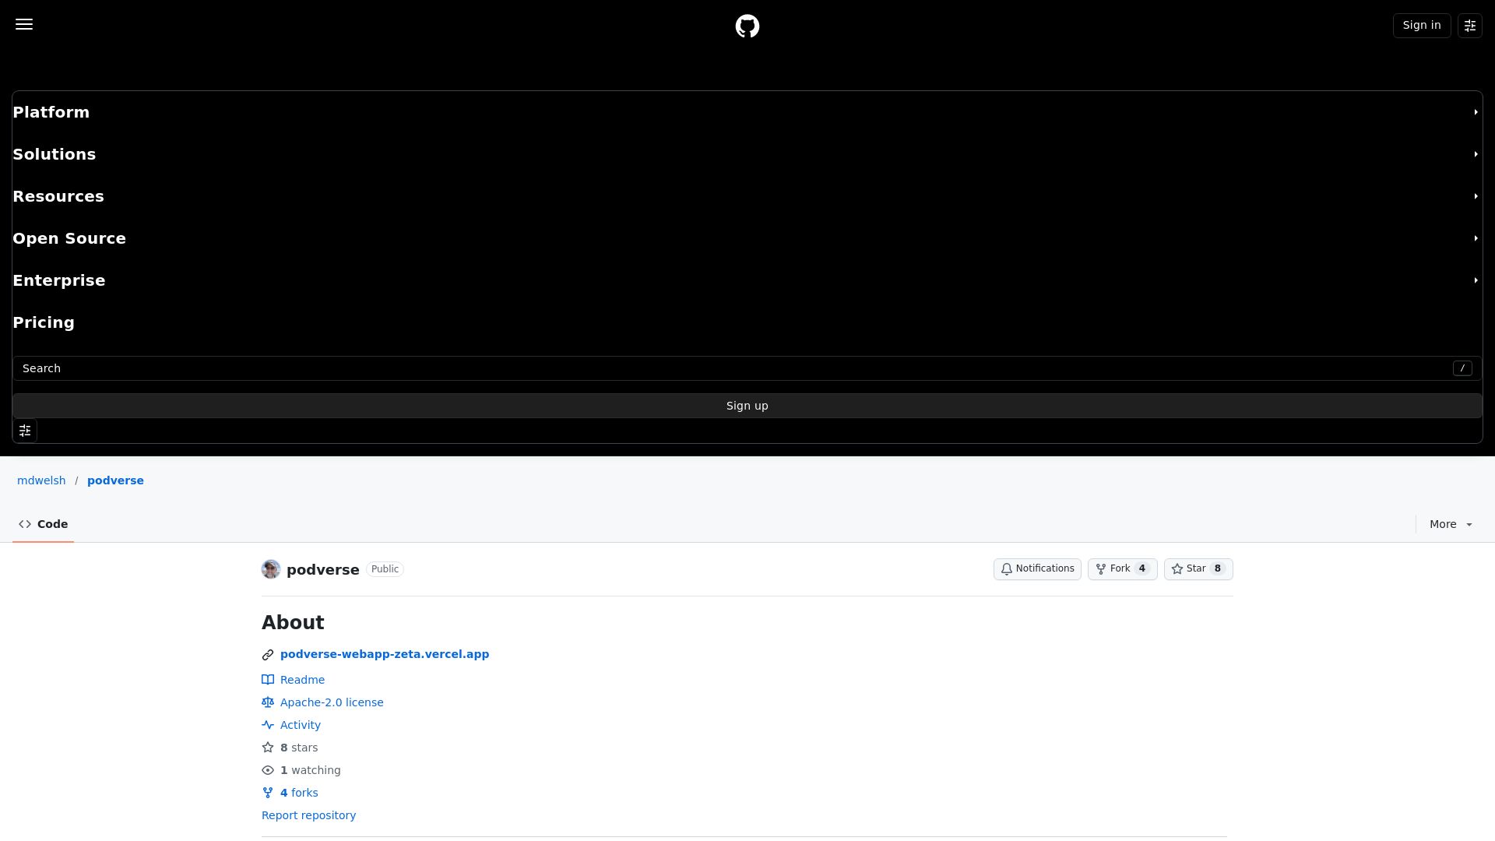The image size is (1495, 841).
Task: Open appearance settings icon beside Sign in
Action: (x=1470, y=26)
